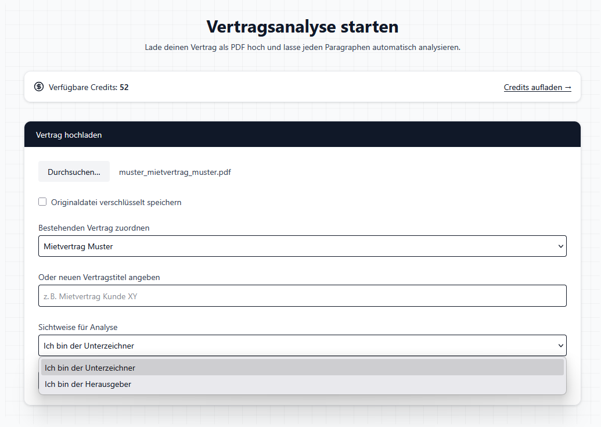Enable the Originaldatei verschlüsselt speichern checkbox
The height and width of the screenshot is (427, 601).
click(x=42, y=202)
